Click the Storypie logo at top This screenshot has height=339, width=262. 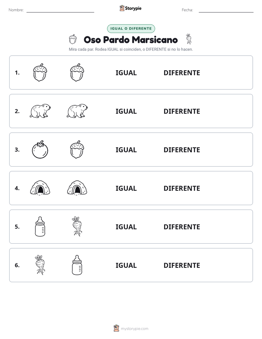(130, 8)
